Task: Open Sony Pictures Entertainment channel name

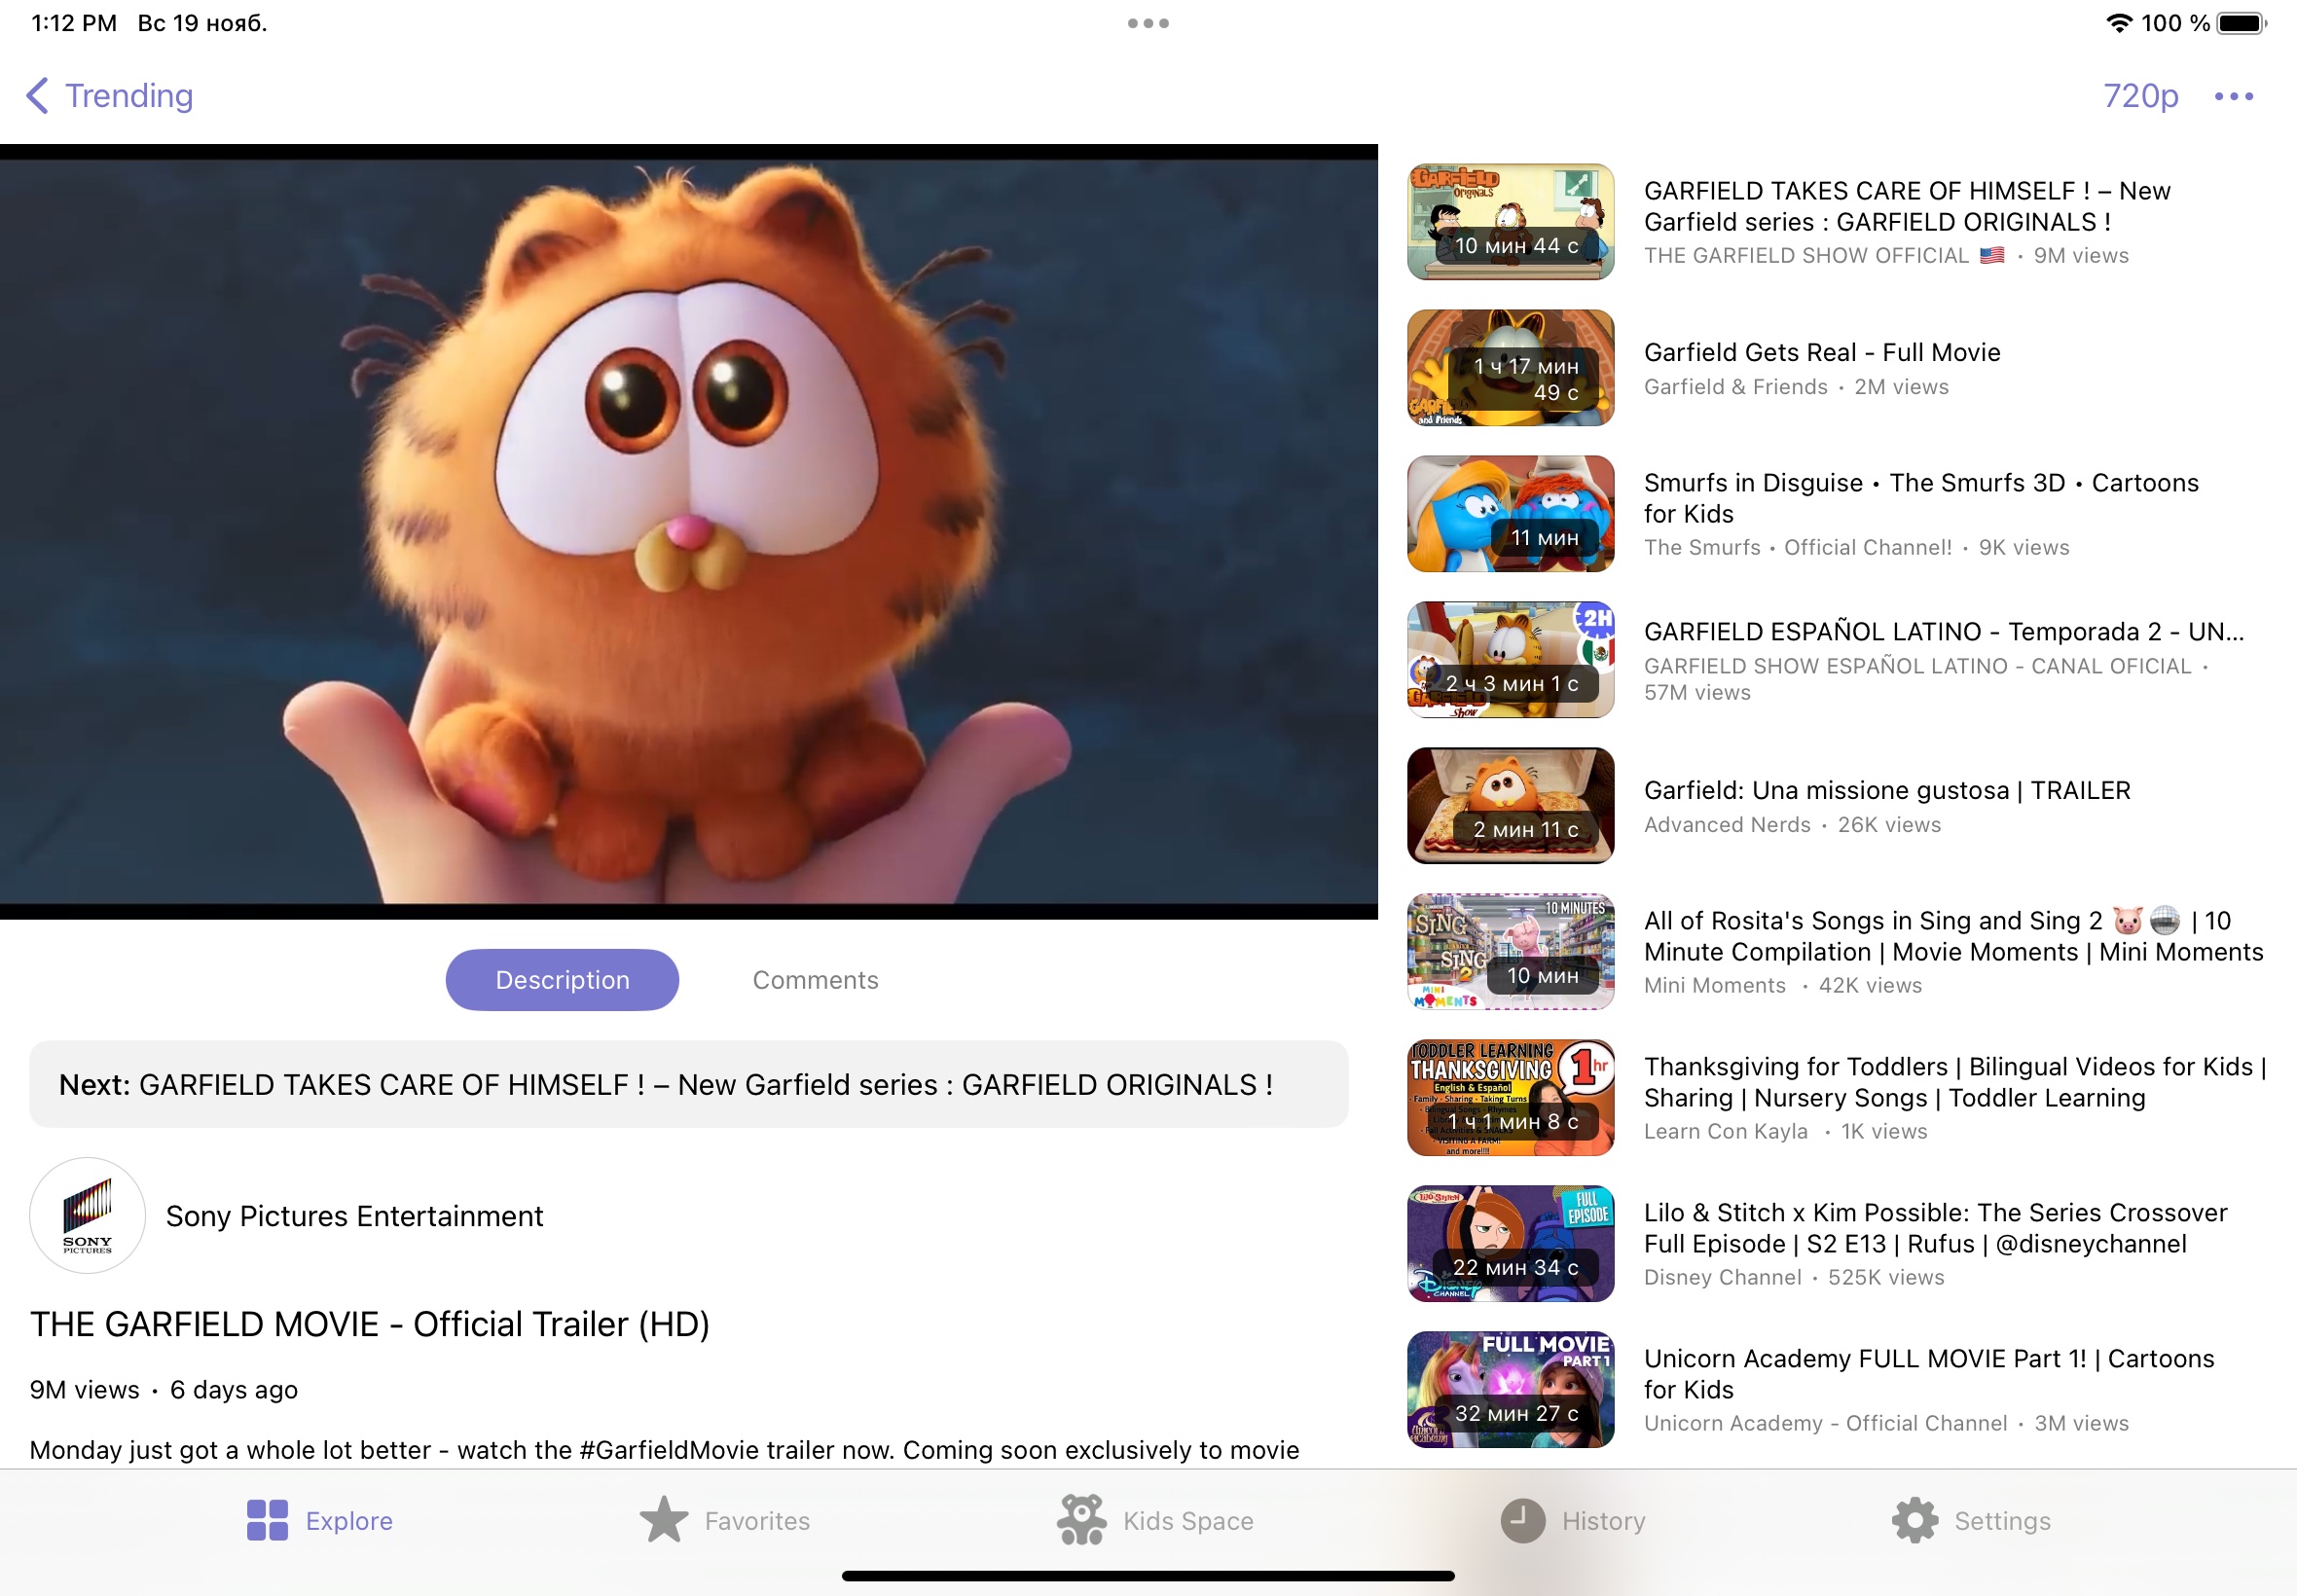Action: pyautogui.click(x=354, y=1216)
